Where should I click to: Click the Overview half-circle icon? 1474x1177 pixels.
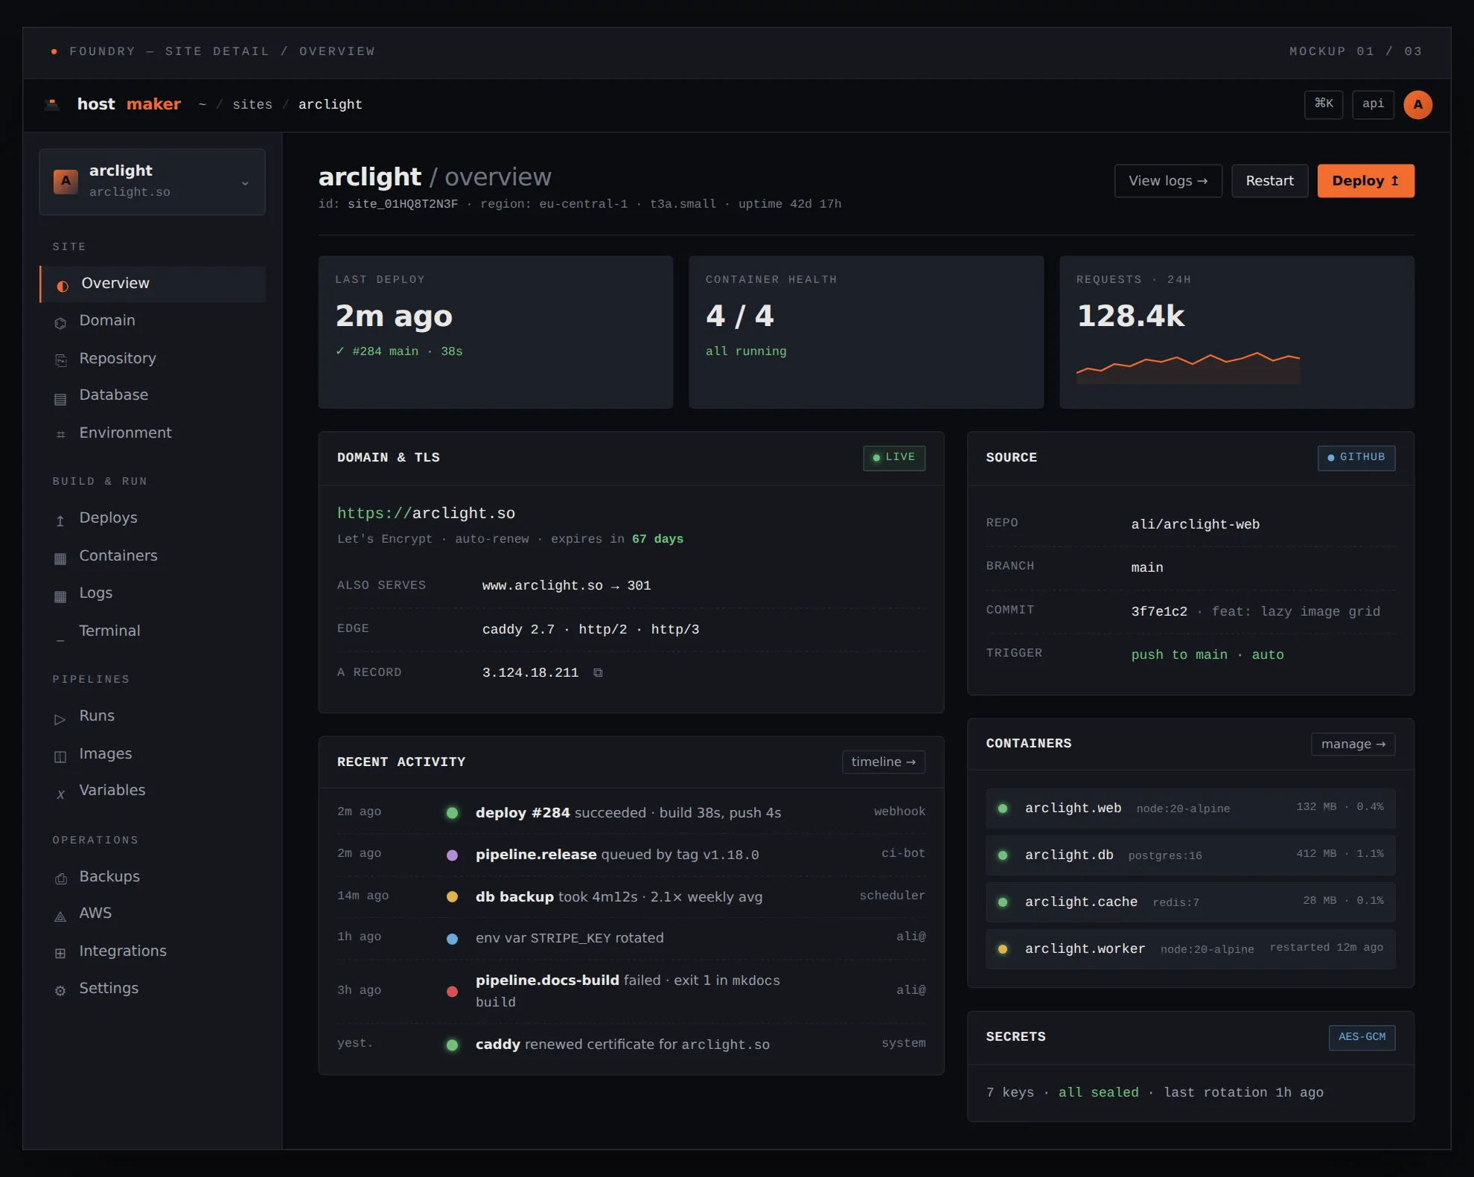[x=63, y=285]
